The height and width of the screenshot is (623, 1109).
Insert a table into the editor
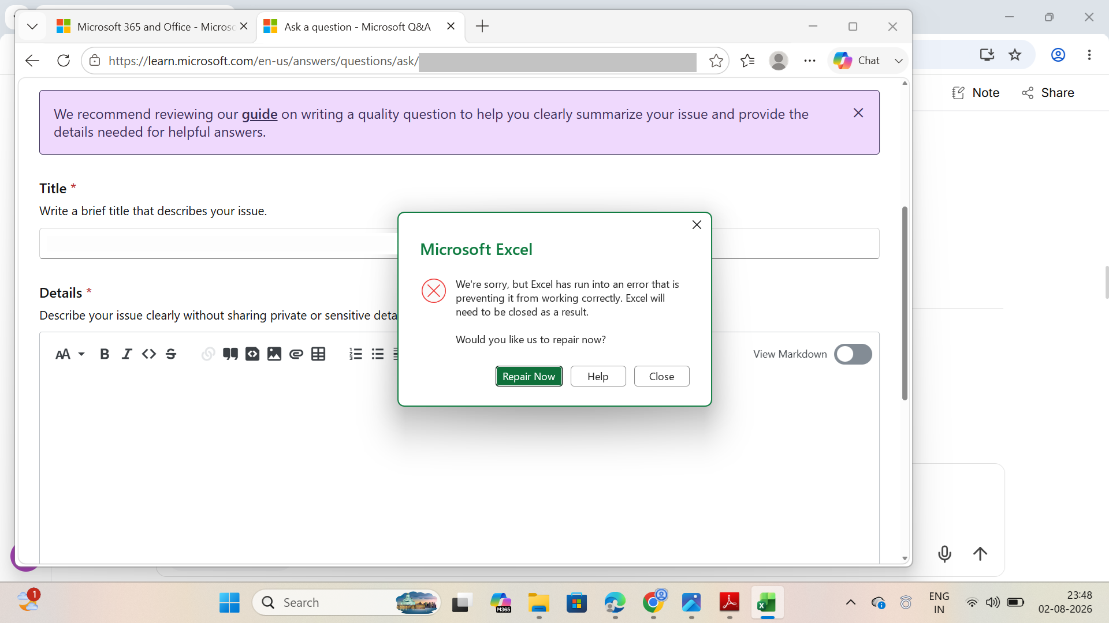[318, 354]
